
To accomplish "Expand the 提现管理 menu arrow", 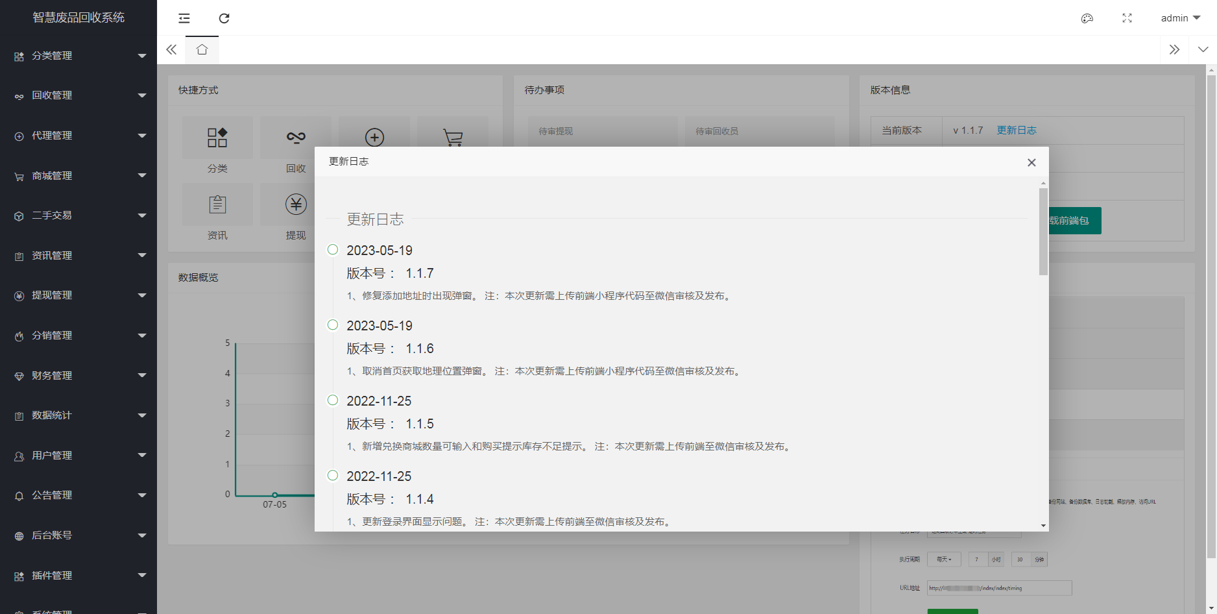I will 142,295.
